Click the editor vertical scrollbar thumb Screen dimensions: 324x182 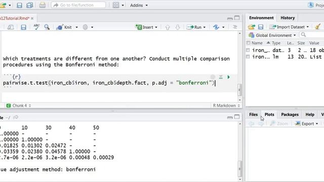point(239,90)
